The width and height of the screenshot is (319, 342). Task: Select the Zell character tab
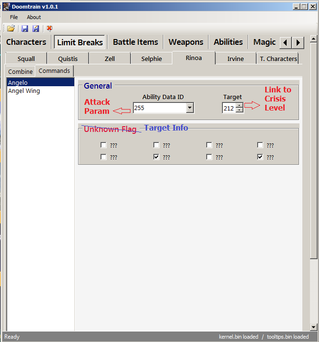point(110,59)
